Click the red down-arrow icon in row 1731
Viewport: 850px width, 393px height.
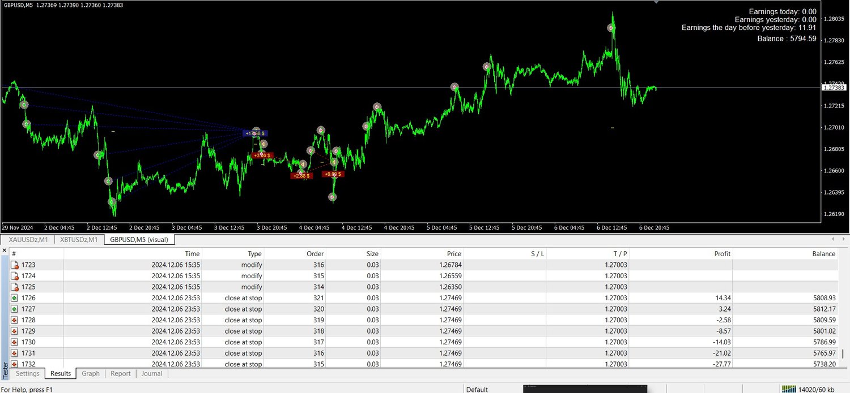click(x=15, y=353)
